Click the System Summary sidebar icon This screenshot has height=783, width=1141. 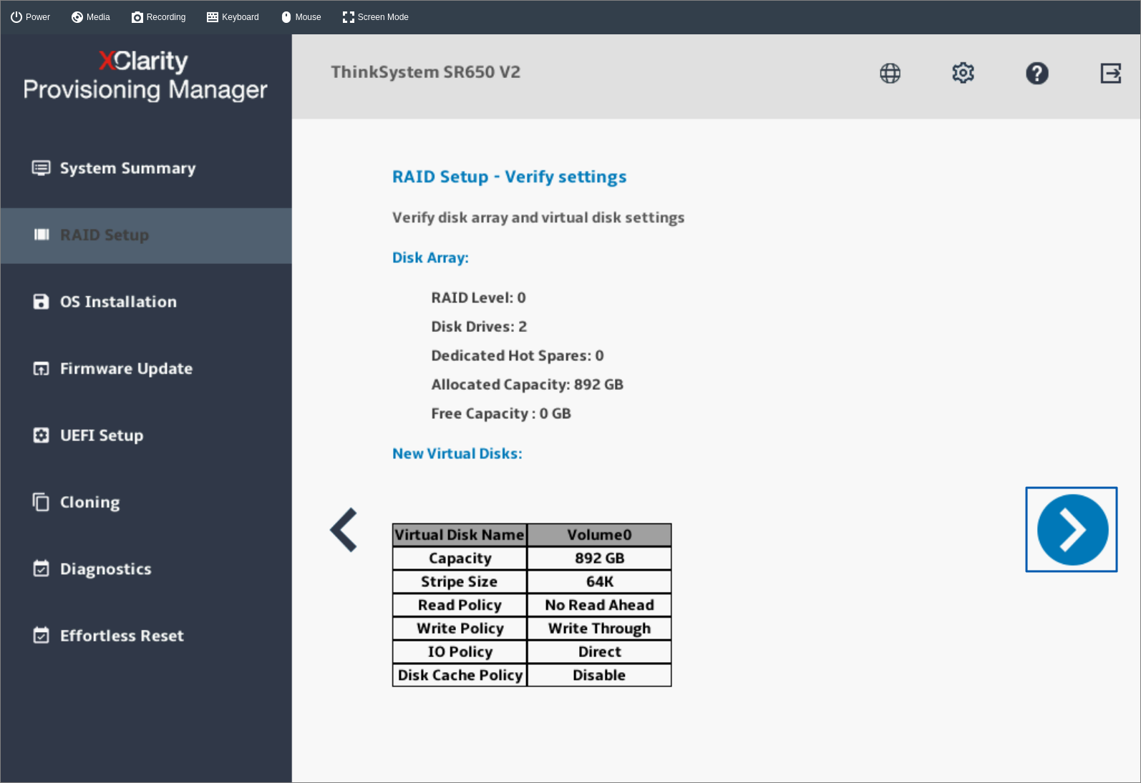point(41,168)
